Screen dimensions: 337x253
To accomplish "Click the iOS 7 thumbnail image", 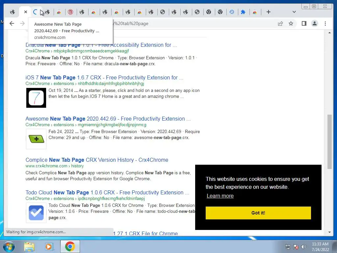I will [36, 98].
